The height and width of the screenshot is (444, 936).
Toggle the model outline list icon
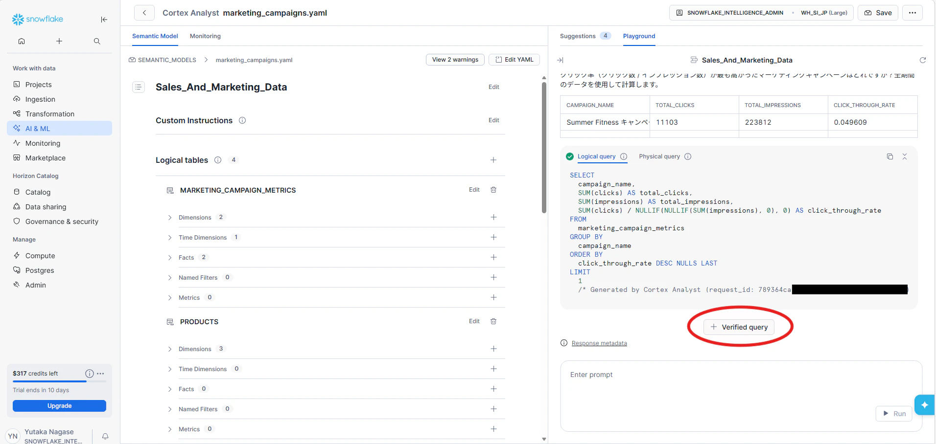[x=139, y=87]
